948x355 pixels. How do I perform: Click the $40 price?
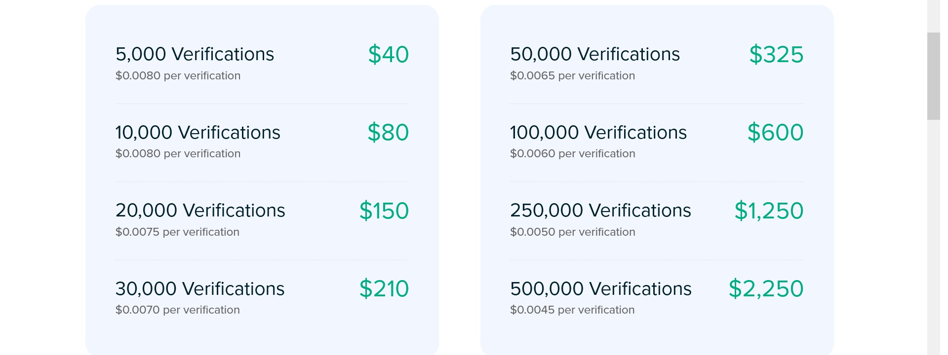coord(389,54)
